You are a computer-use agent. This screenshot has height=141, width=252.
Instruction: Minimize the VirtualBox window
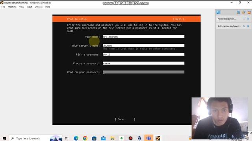232,3
